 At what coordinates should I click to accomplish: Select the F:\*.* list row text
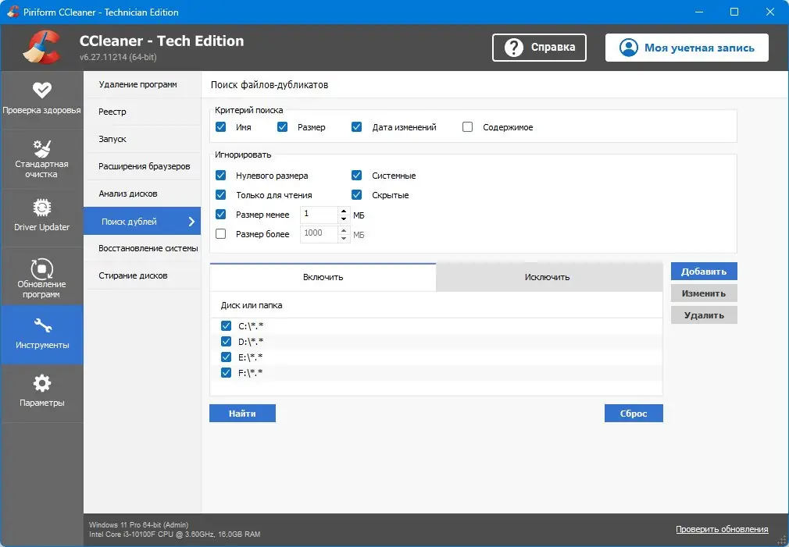coord(251,372)
